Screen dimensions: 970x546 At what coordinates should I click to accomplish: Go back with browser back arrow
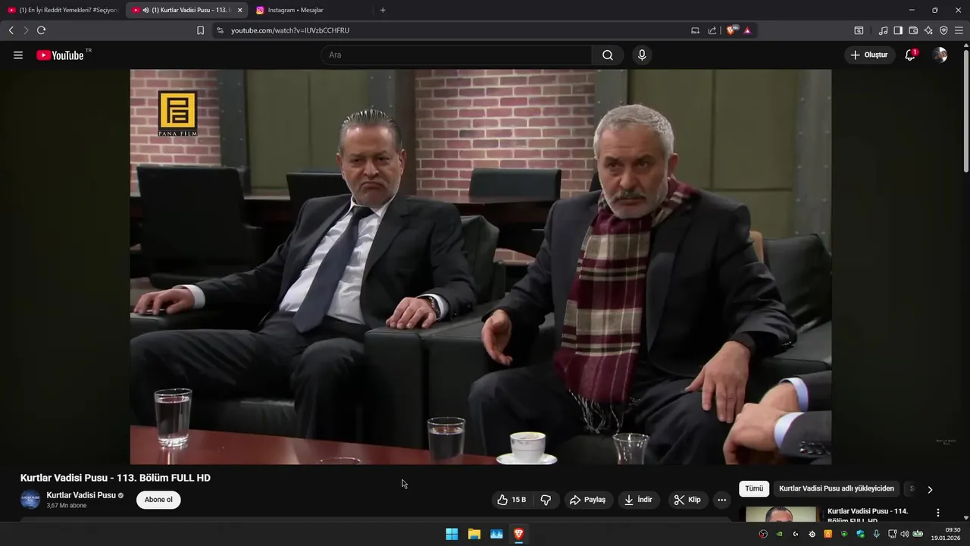pos(11,30)
